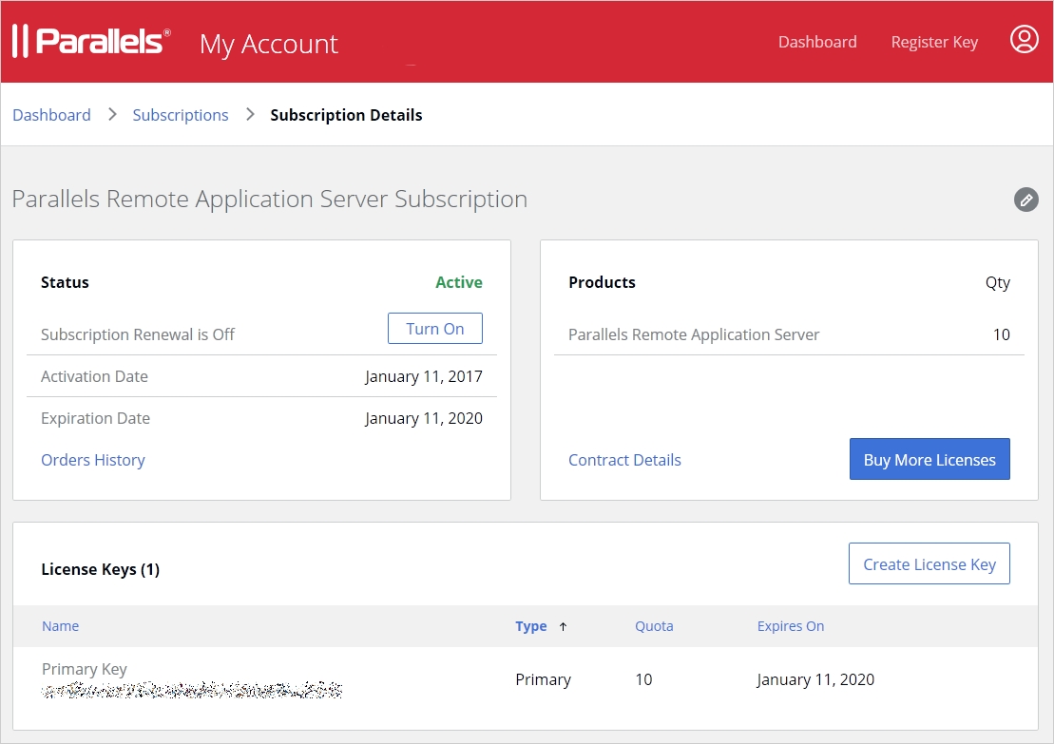Go to Dashboard breadcrumb link
This screenshot has width=1054, height=744.
point(51,115)
